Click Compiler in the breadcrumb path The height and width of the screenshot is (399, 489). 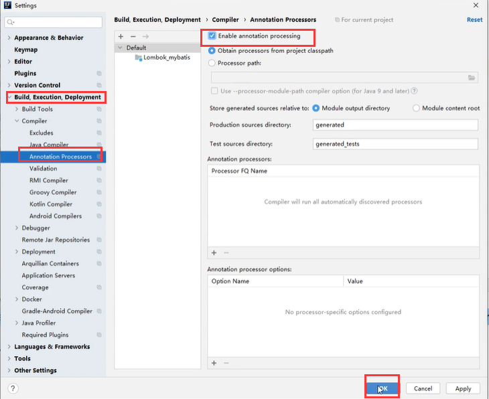click(226, 19)
